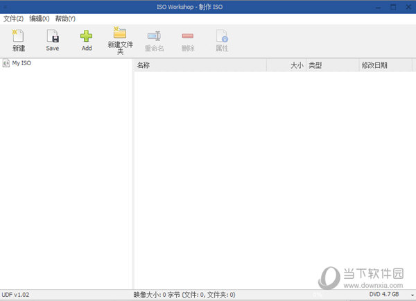Screen dimensions: 416x301
Task: Click the 新建 (New) toolbar icon
Action: [18, 36]
